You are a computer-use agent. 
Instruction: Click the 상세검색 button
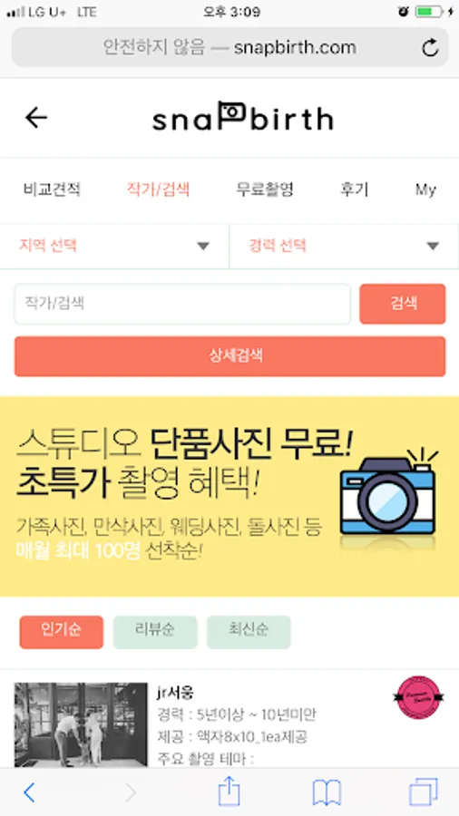pos(230,356)
